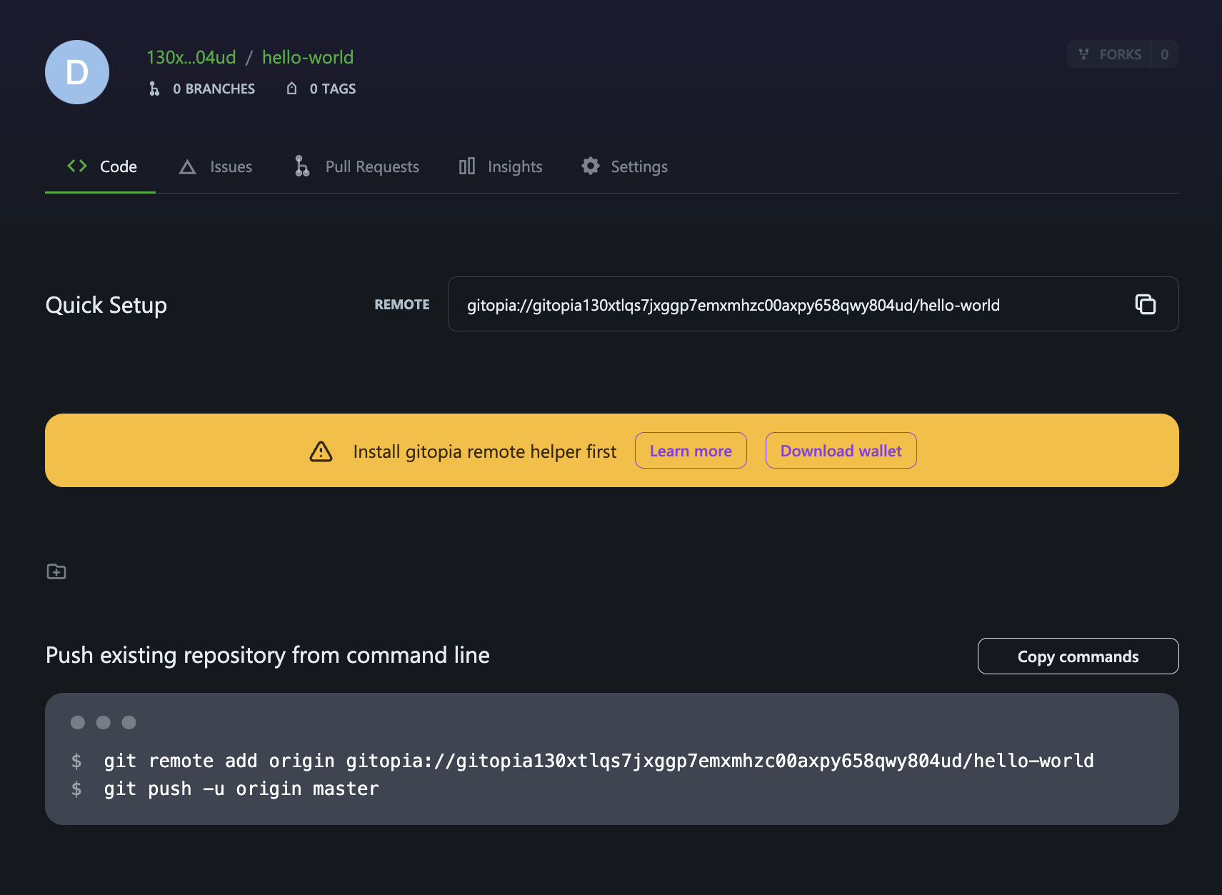
Task: Click the Insights chart icon
Action: [467, 166]
